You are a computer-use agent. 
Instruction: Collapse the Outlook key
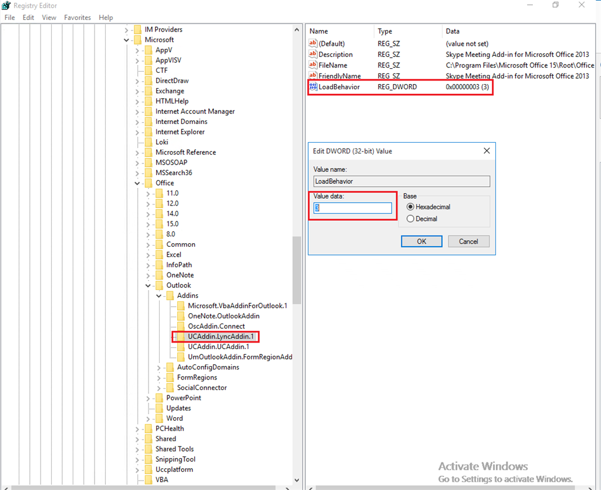click(x=148, y=286)
